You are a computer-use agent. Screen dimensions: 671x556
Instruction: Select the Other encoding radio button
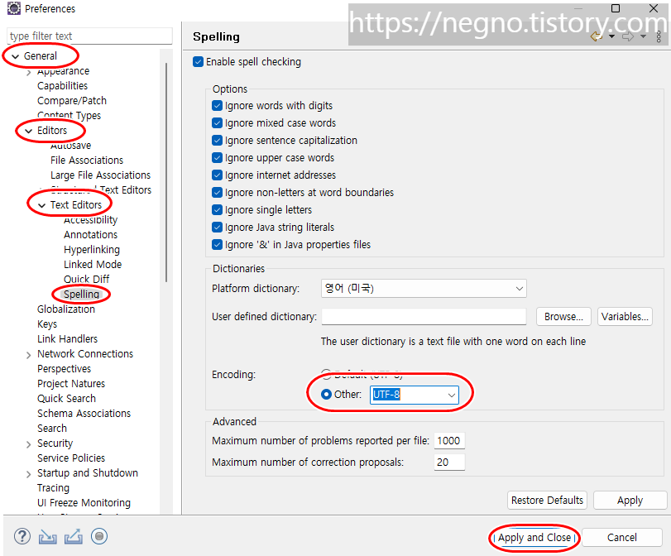[x=326, y=394]
